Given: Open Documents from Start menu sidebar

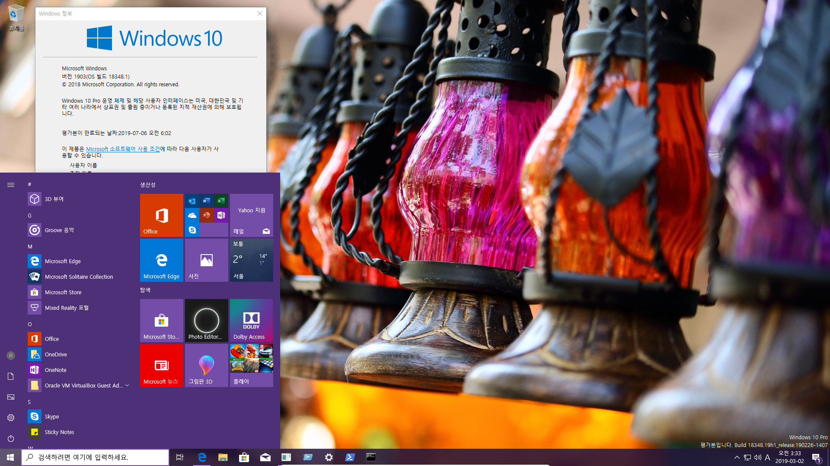Looking at the screenshot, I should point(11,376).
